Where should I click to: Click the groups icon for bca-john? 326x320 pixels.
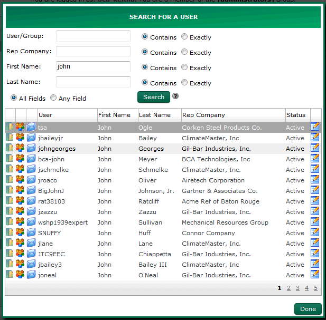[21, 159]
